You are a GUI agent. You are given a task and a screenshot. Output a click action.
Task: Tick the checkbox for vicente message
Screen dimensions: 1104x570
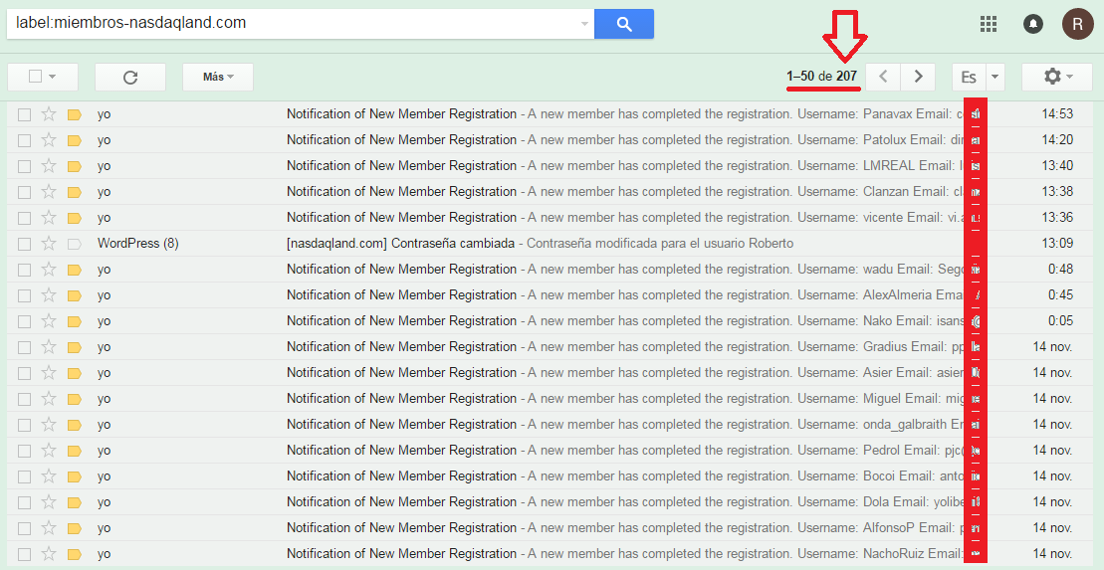click(x=25, y=218)
